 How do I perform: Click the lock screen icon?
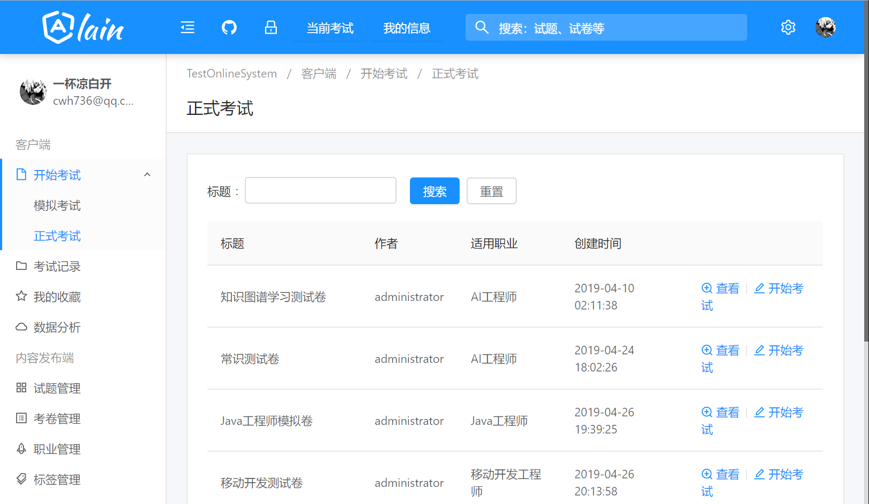point(271,27)
